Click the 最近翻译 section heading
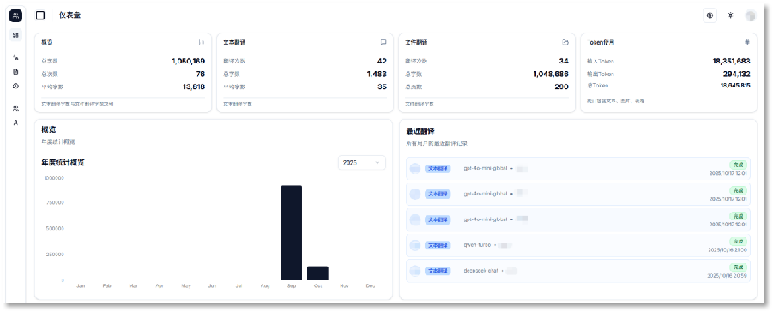The height and width of the screenshot is (312, 773). (420, 131)
